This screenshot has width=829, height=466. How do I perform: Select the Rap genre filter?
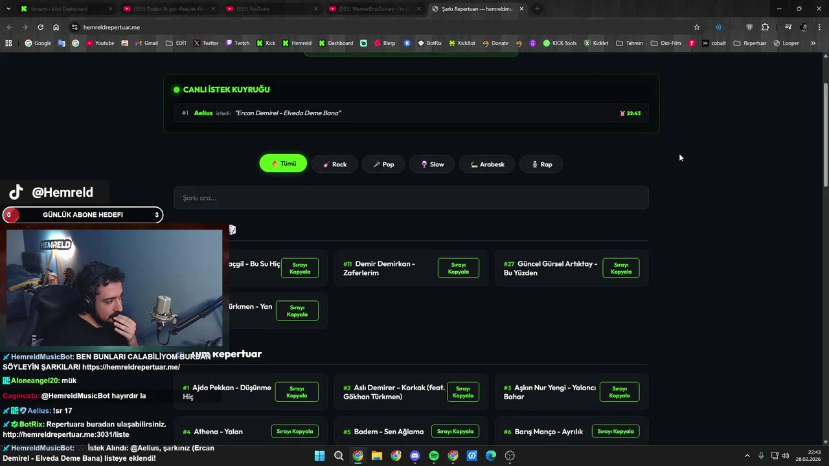tap(541, 164)
